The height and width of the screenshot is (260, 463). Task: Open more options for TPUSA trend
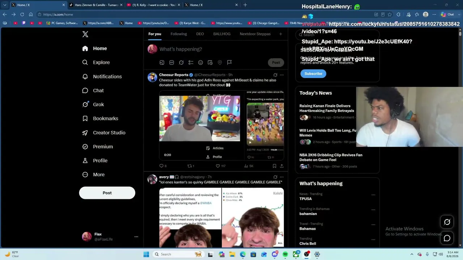pos(373,195)
